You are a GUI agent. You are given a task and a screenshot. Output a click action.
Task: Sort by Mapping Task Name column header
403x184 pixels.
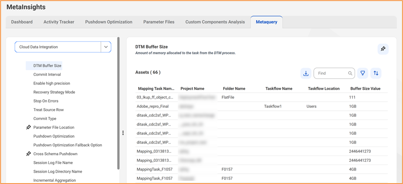156,89
